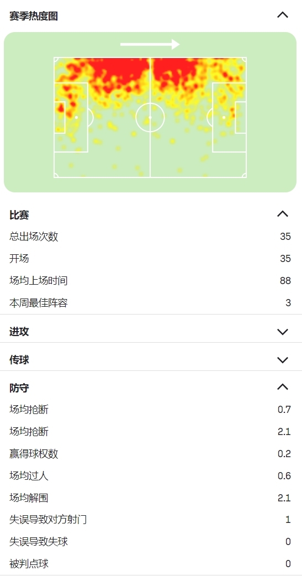Expand the 传球 section chevron
The height and width of the screenshot is (576, 302).
pyautogui.click(x=283, y=360)
